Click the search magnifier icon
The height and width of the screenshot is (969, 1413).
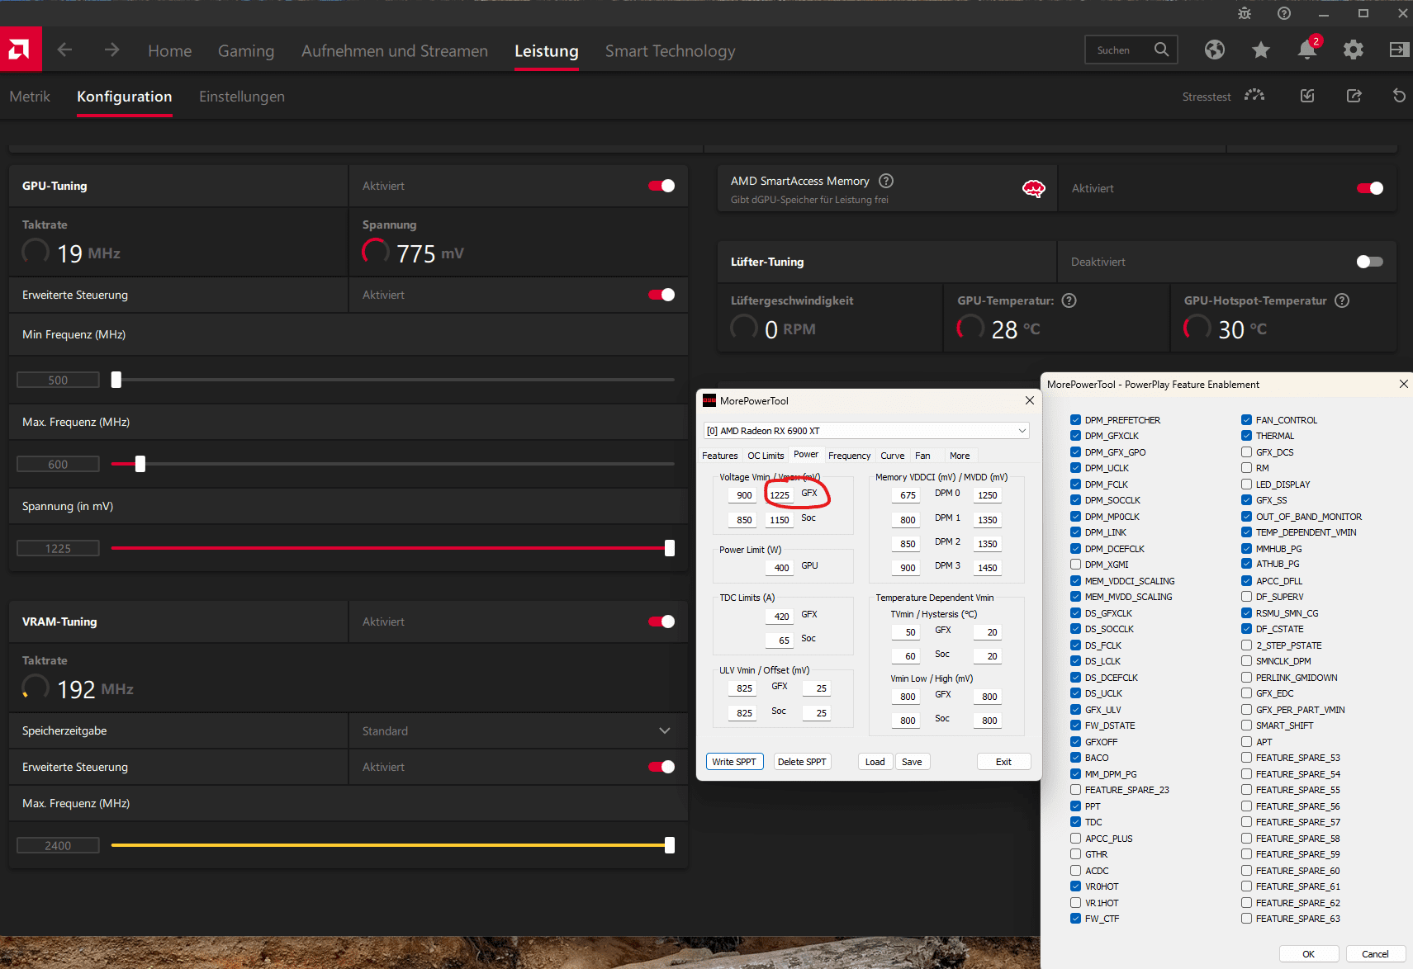coord(1161,50)
